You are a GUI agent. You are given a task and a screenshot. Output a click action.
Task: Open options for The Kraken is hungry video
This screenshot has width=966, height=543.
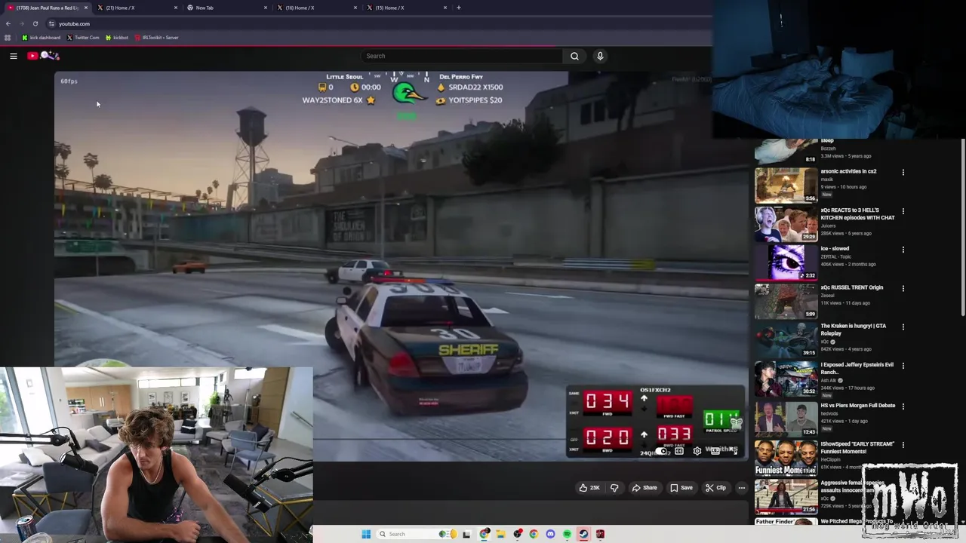[903, 327]
